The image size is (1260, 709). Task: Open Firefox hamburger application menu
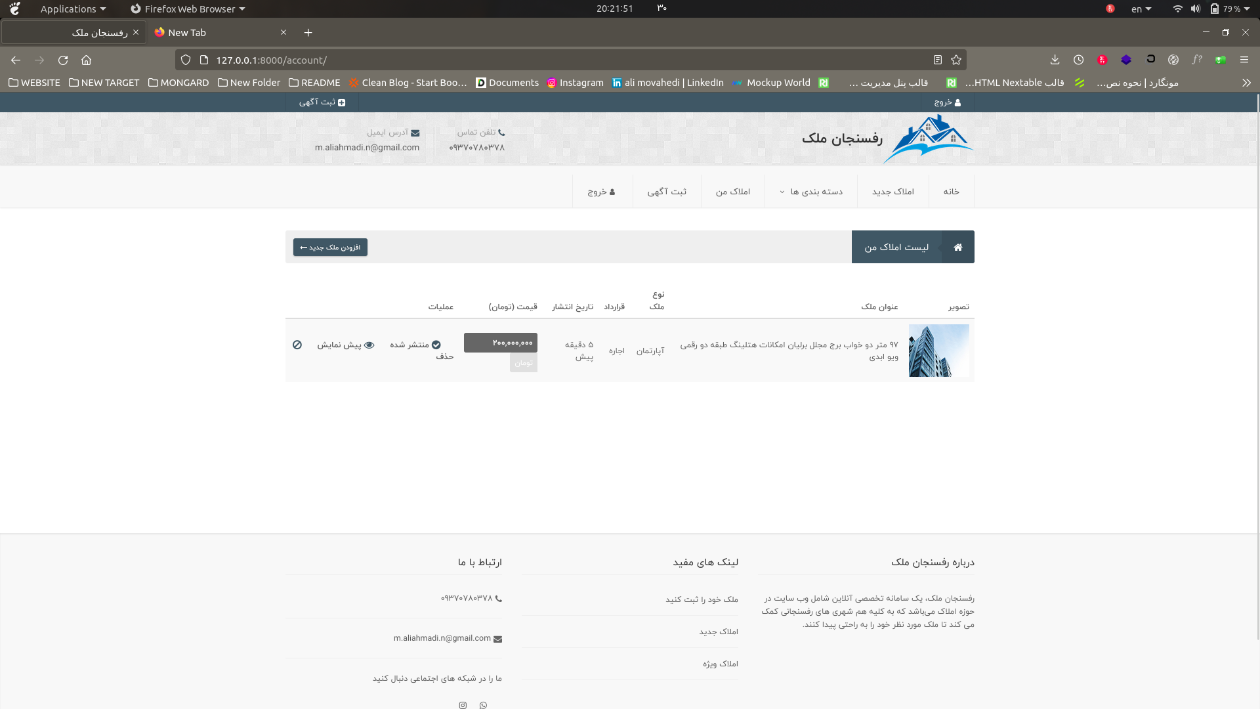click(1244, 60)
